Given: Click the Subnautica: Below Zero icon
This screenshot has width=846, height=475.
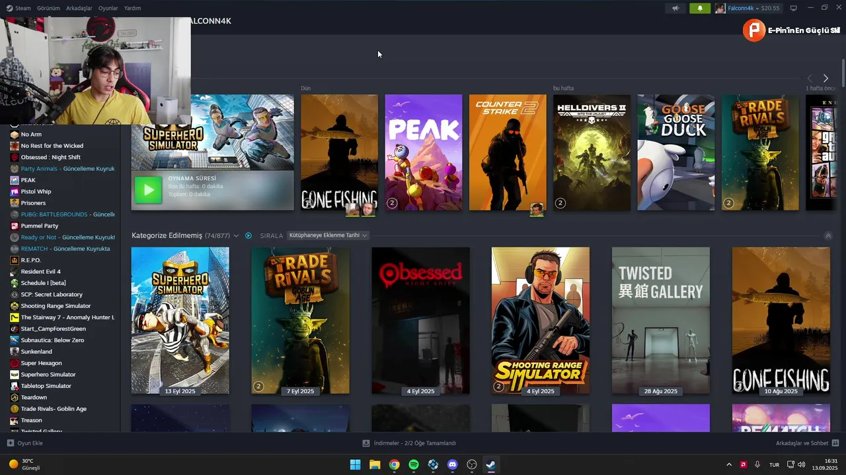Looking at the screenshot, I should click(x=15, y=340).
